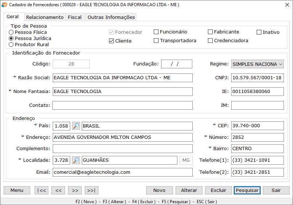
Task: Click the Alterar button
Action: coord(189,190)
